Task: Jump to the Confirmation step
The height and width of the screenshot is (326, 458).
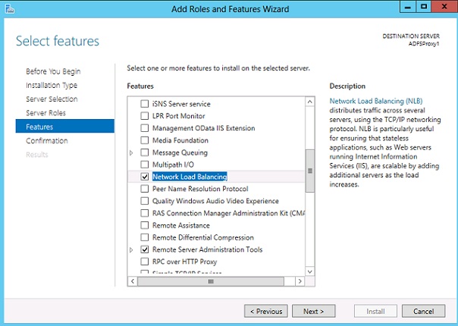Action: pos(47,140)
